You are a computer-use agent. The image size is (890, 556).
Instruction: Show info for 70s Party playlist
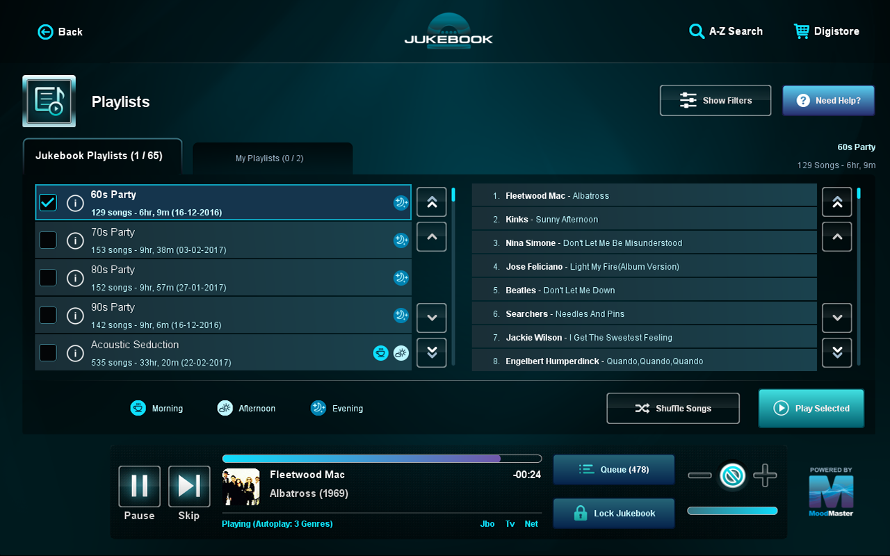coord(75,240)
